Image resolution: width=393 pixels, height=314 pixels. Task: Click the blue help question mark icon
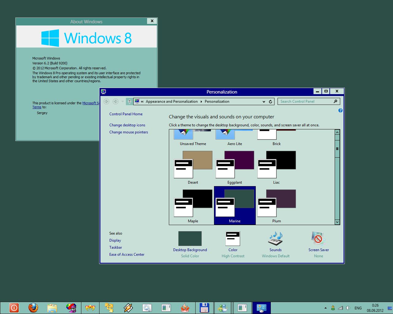(x=340, y=110)
